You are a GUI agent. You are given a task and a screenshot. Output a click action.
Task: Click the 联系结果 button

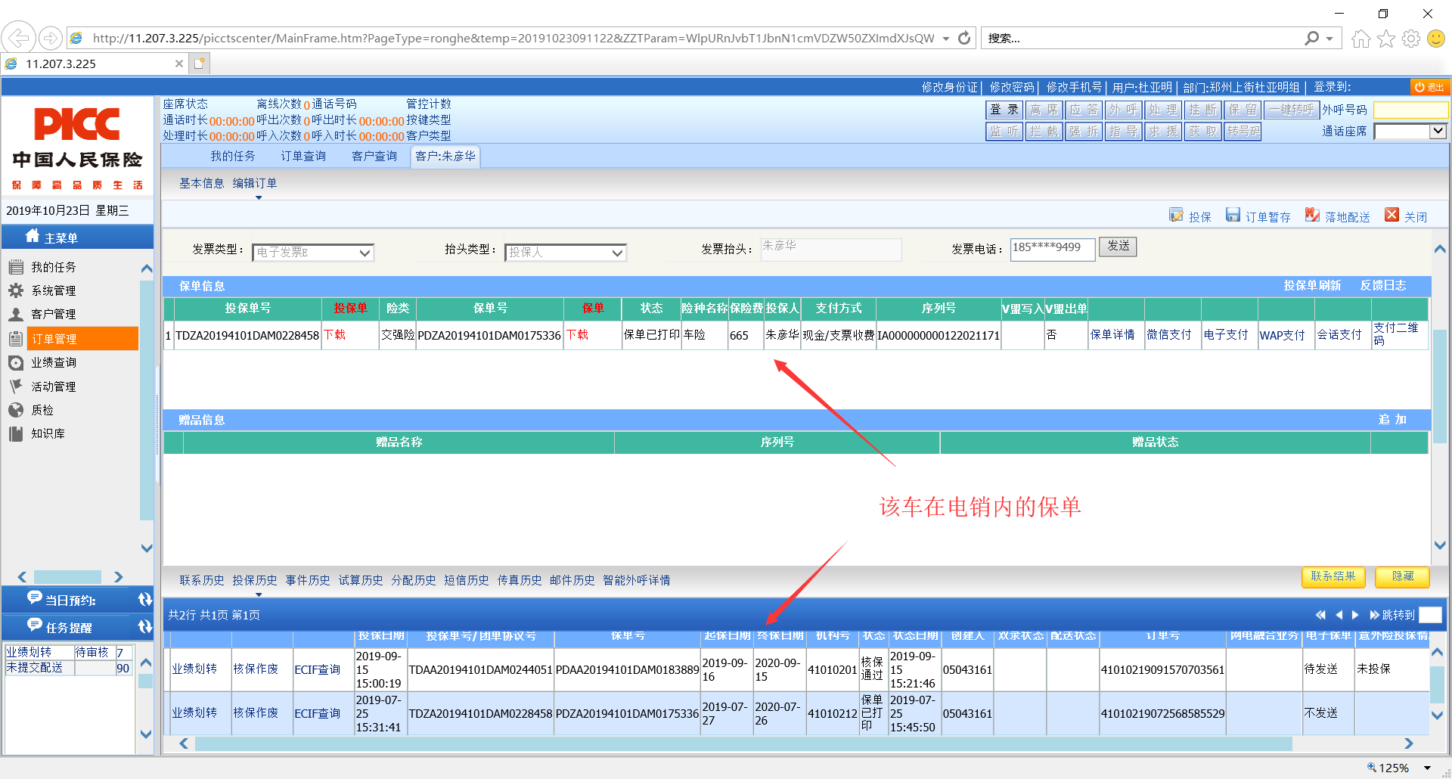[x=1333, y=576]
